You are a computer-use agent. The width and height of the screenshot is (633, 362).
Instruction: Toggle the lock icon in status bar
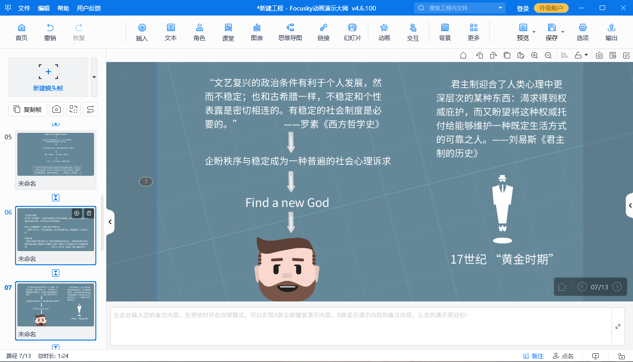(x=621, y=356)
